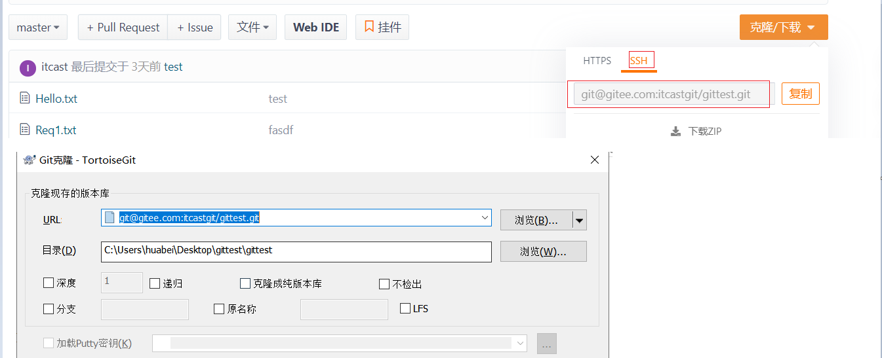Click the input field next to 原名称
882x358 pixels.
click(x=344, y=310)
